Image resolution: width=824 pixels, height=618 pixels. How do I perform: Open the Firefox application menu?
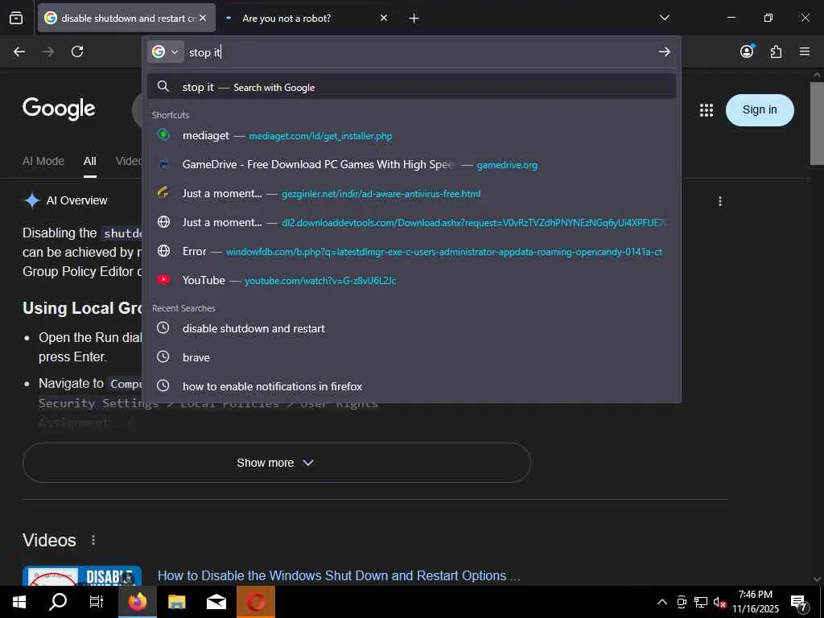(x=805, y=51)
